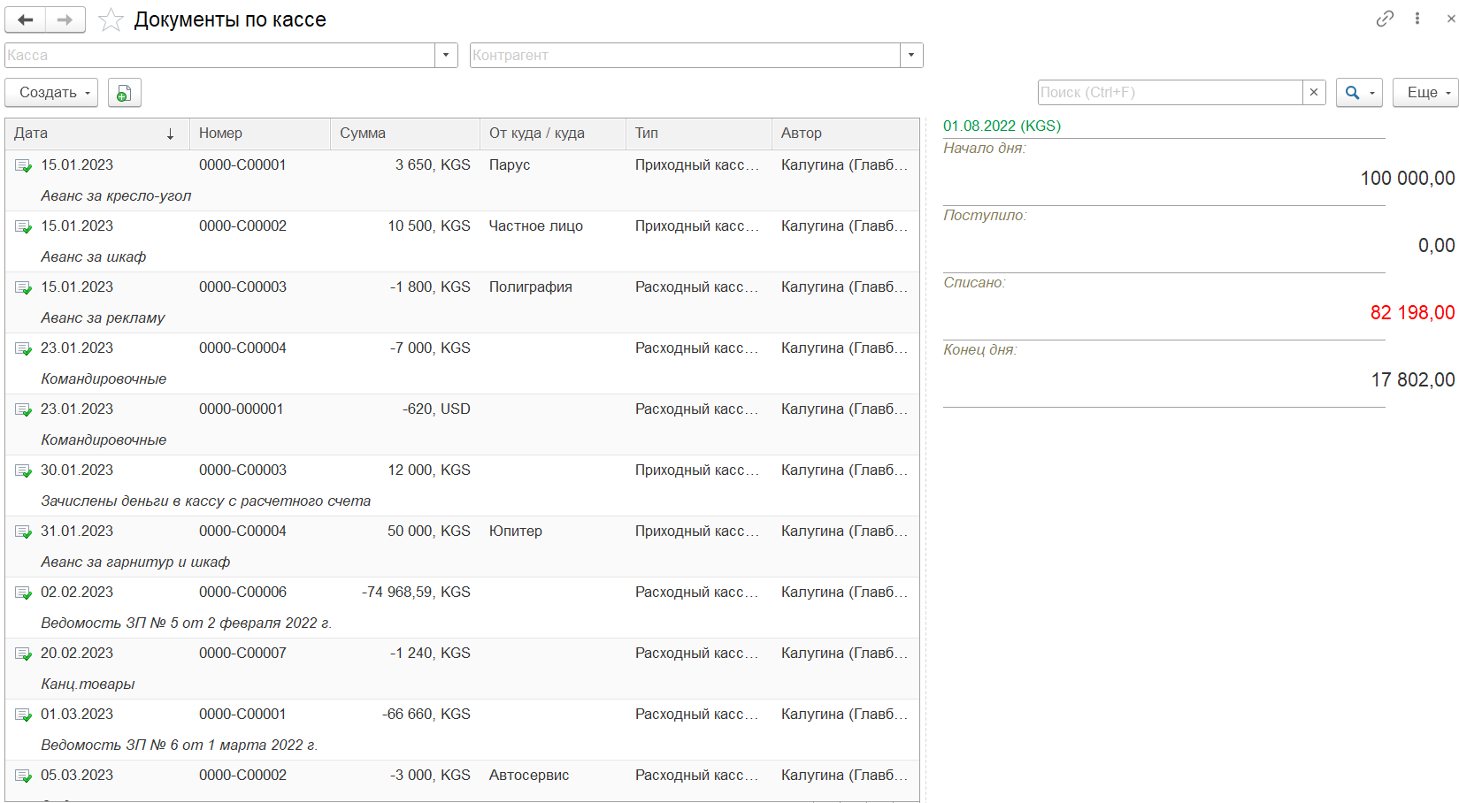
Task: Click document icon of the 02.02.2023 row
Action: point(23,593)
